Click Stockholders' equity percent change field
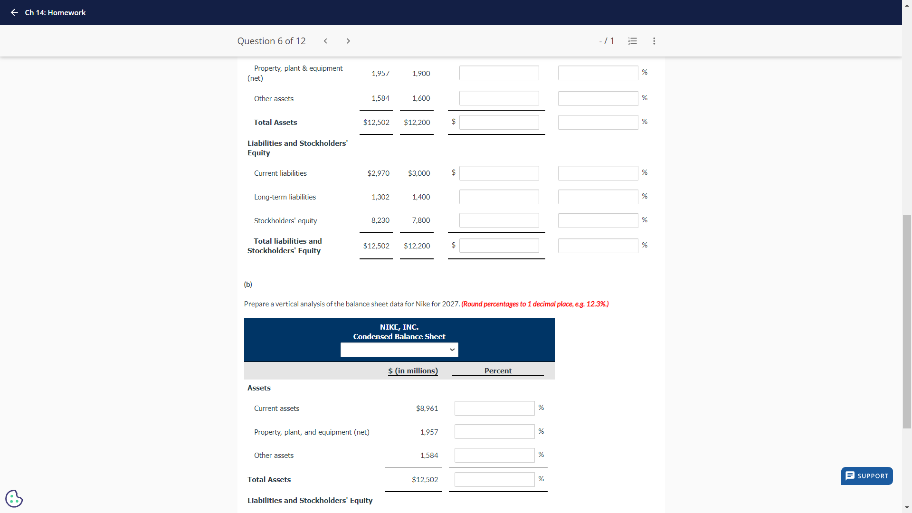The width and height of the screenshot is (912, 513). click(x=598, y=220)
